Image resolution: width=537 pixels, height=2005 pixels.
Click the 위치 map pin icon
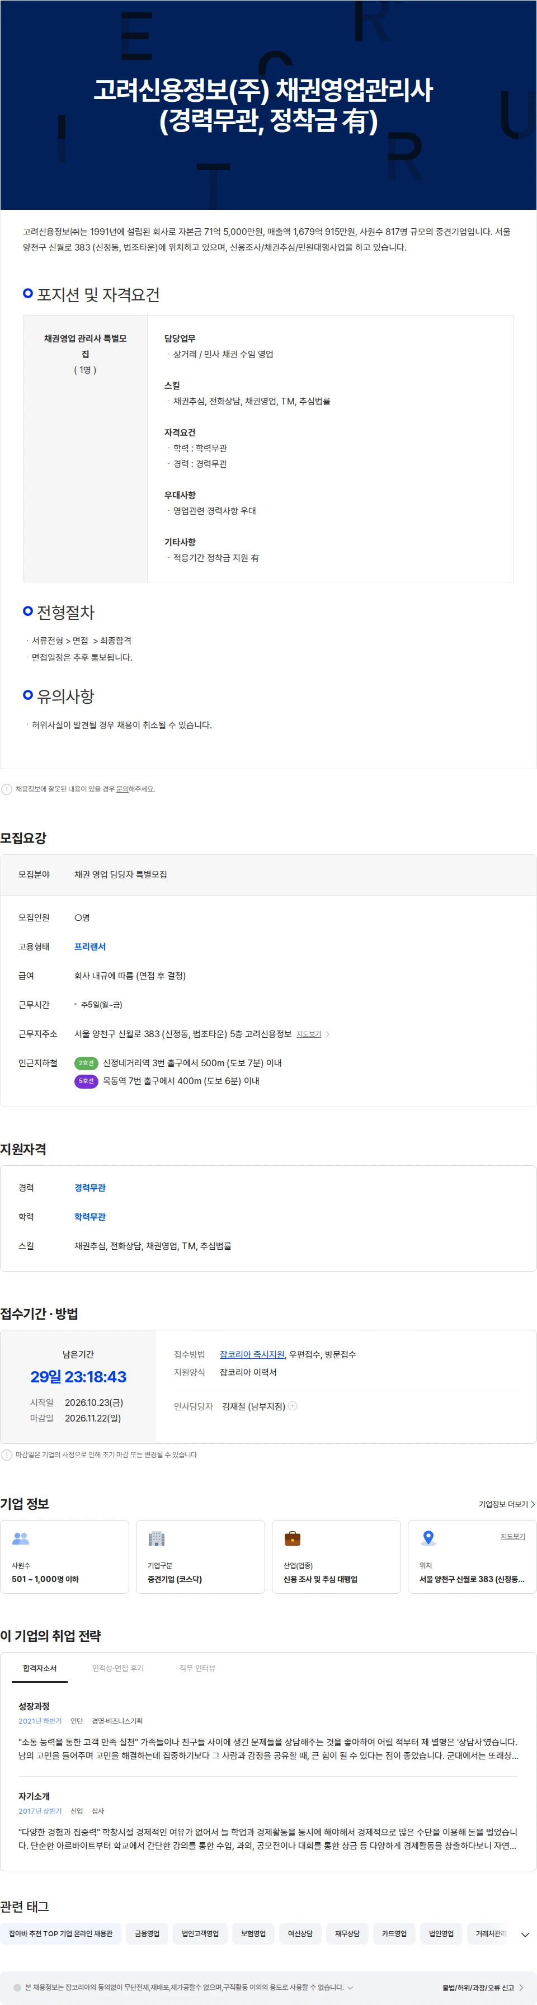pyautogui.click(x=428, y=1538)
